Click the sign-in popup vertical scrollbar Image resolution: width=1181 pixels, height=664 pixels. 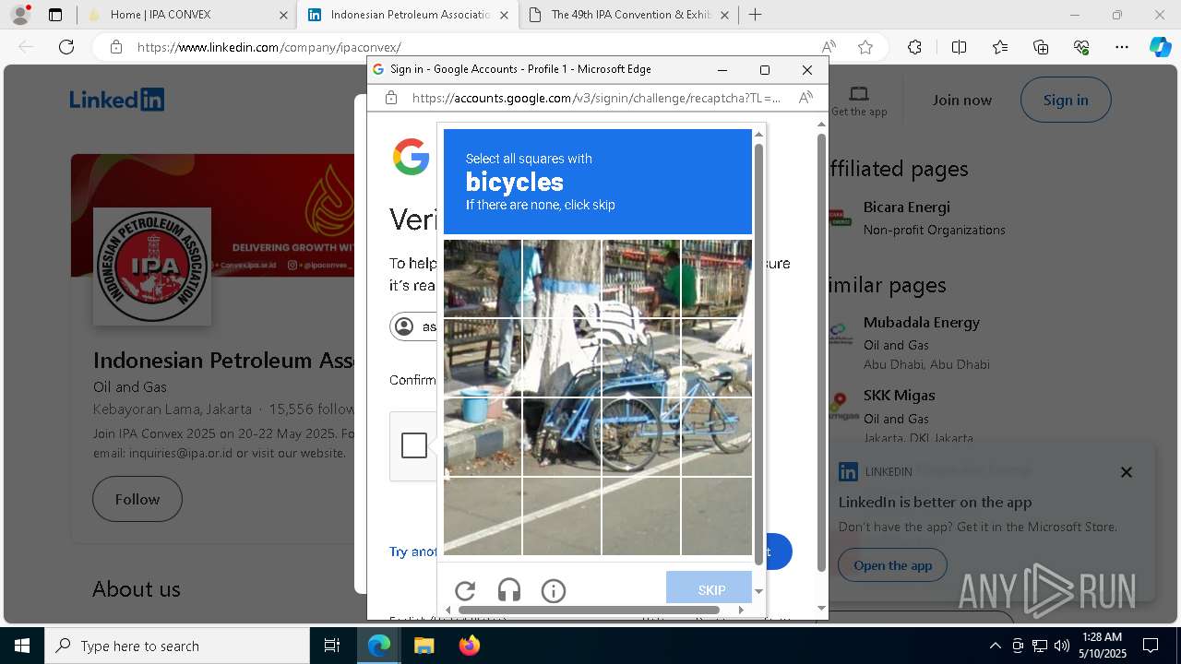(x=821, y=350)
